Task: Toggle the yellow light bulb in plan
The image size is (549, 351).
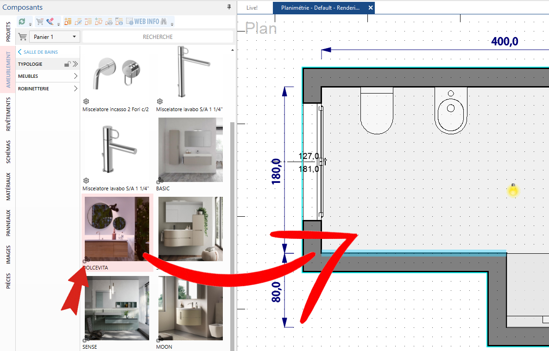Action: [x=513, y=190]
